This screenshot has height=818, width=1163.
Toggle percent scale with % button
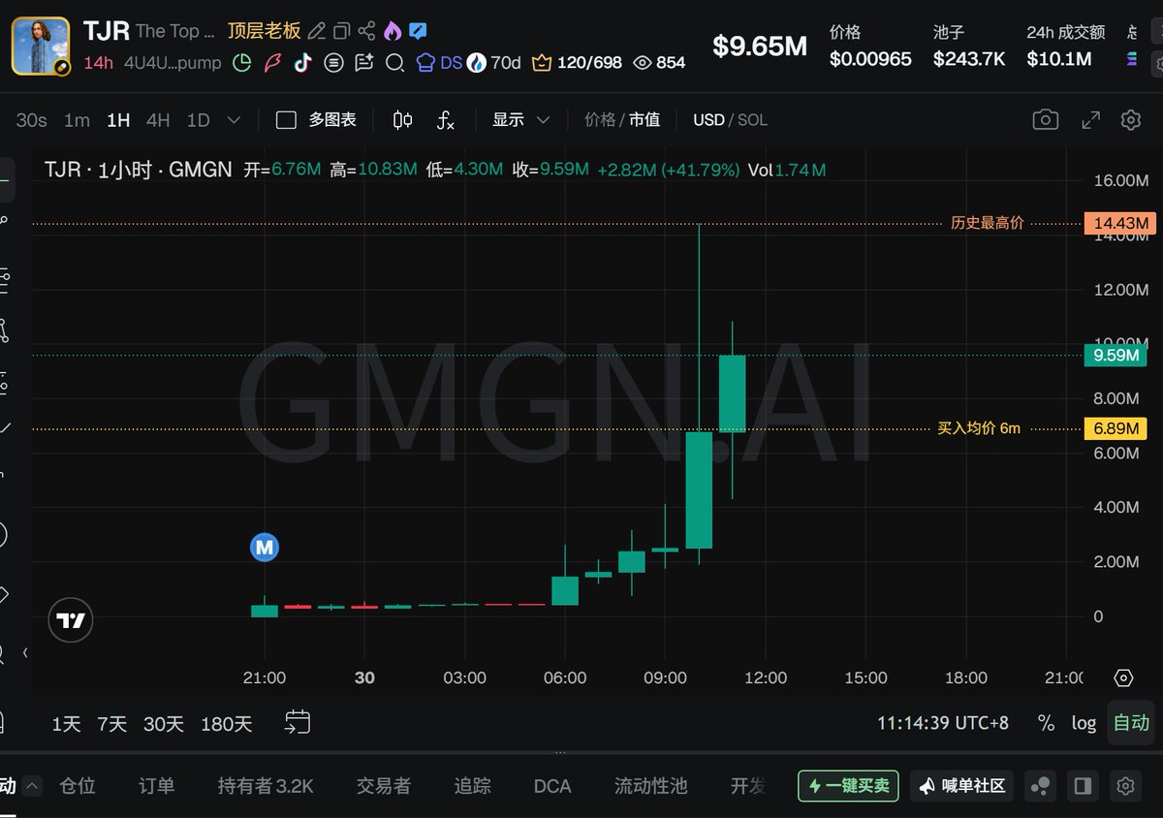pyautogui.click(x=1046, y=723)
